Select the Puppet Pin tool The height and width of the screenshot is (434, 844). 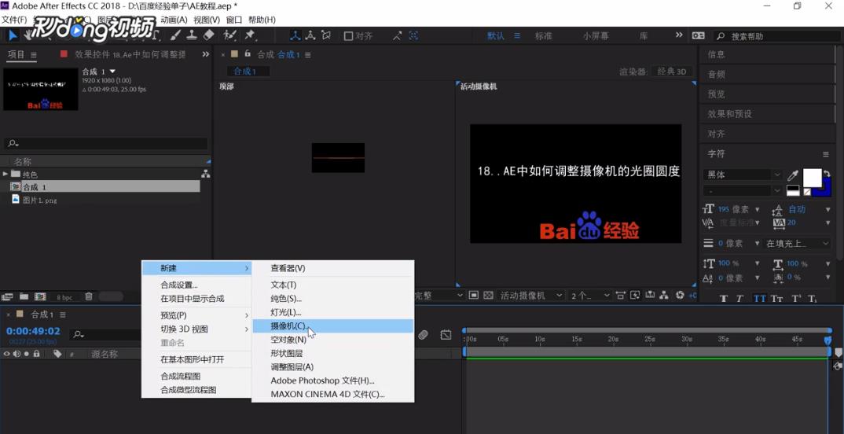250,35
